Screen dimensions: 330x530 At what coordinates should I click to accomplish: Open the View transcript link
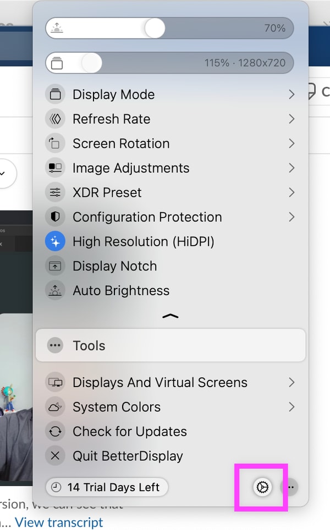pyautogui.click(x=59, y=522)
